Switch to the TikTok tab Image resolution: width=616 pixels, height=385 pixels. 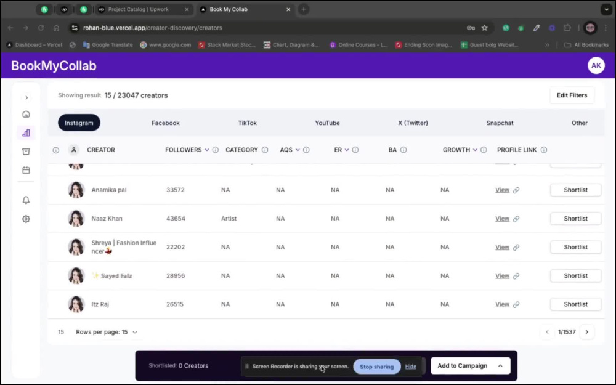247,123
